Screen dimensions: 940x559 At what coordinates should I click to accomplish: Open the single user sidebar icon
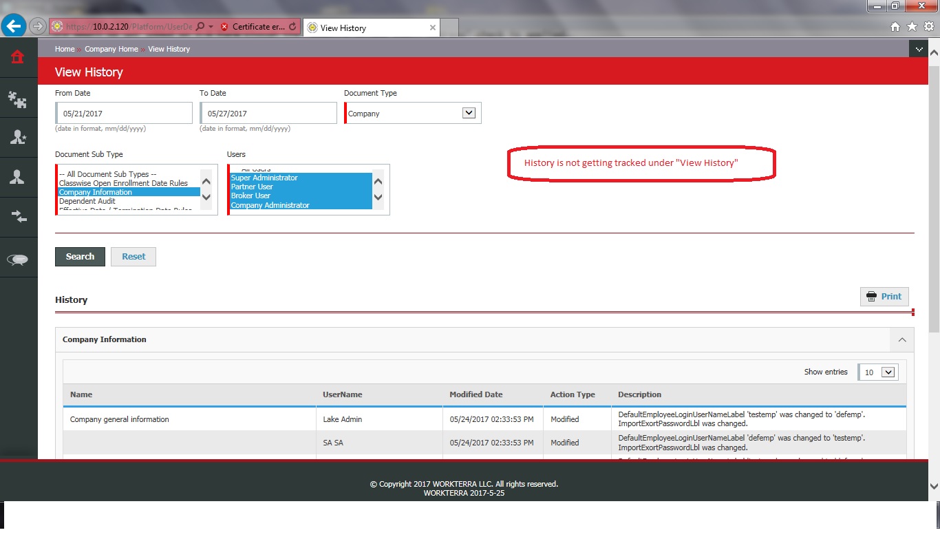pyautogui.click(x=18, y=178)
